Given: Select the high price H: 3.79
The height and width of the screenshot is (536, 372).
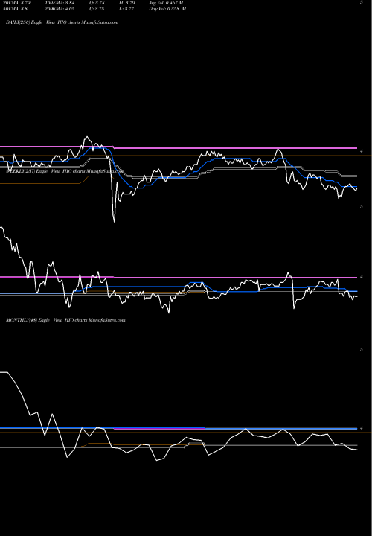Looking at the screenshot, I should 128,3.
